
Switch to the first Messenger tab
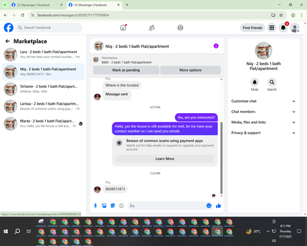tap(37, 5)
